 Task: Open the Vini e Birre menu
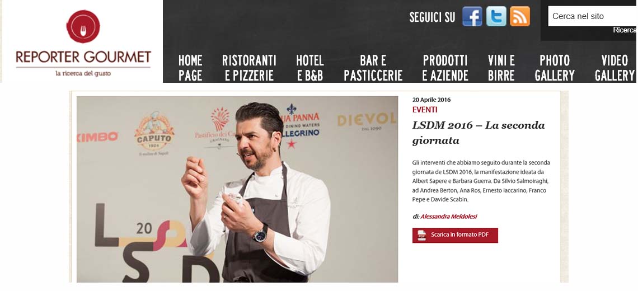[x=501, y=68]
